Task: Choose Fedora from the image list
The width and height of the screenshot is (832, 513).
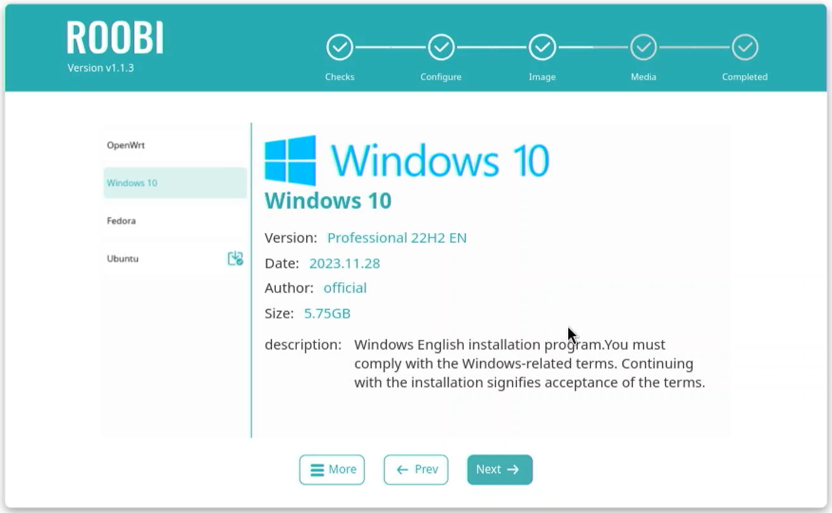Action: tap(175, 221)
